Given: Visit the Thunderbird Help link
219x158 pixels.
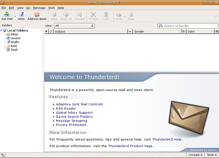Looking at the screenshot, I should click(x=167, y=139).
